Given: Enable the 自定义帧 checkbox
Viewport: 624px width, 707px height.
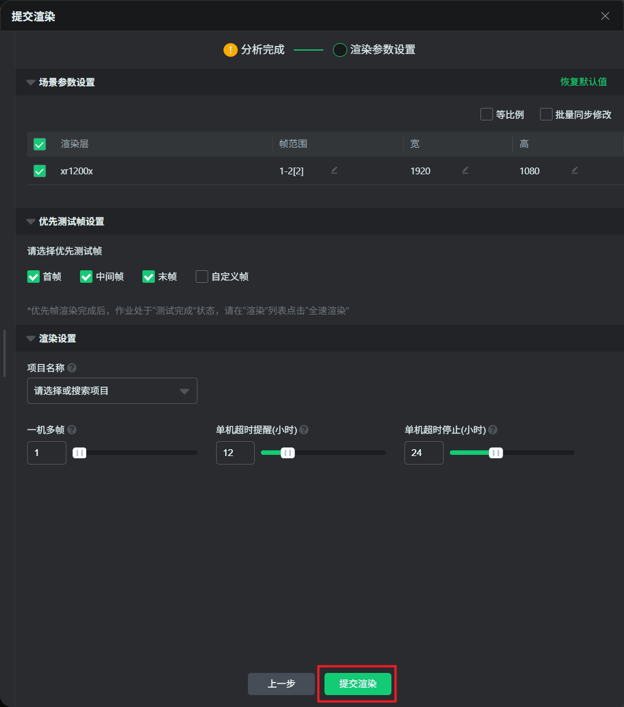Looking at the screenshot, I should coord(202,277).
